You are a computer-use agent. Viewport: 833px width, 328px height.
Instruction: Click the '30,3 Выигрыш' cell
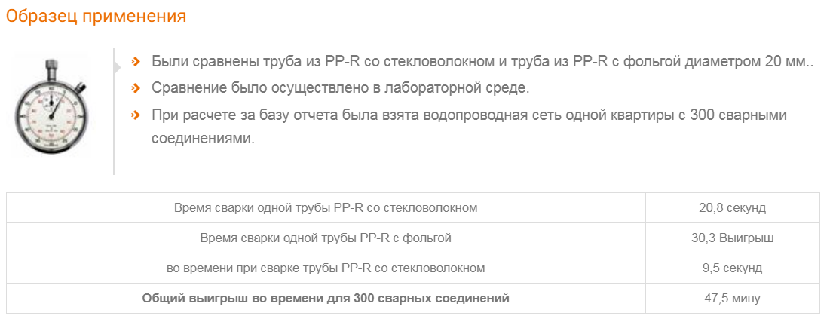point(732,238)
